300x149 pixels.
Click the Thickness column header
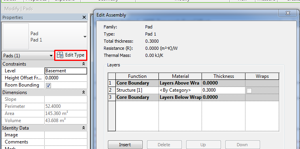click(x=223, y=76)
